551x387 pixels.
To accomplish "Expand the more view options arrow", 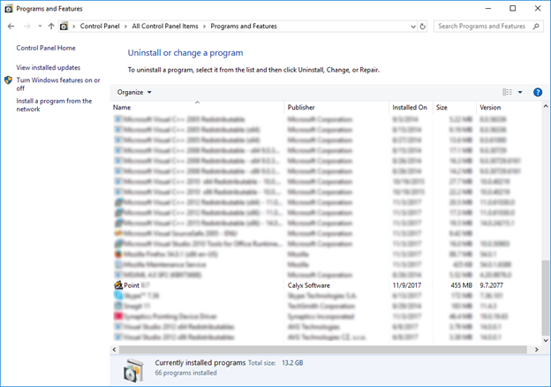I will [520, 92].
